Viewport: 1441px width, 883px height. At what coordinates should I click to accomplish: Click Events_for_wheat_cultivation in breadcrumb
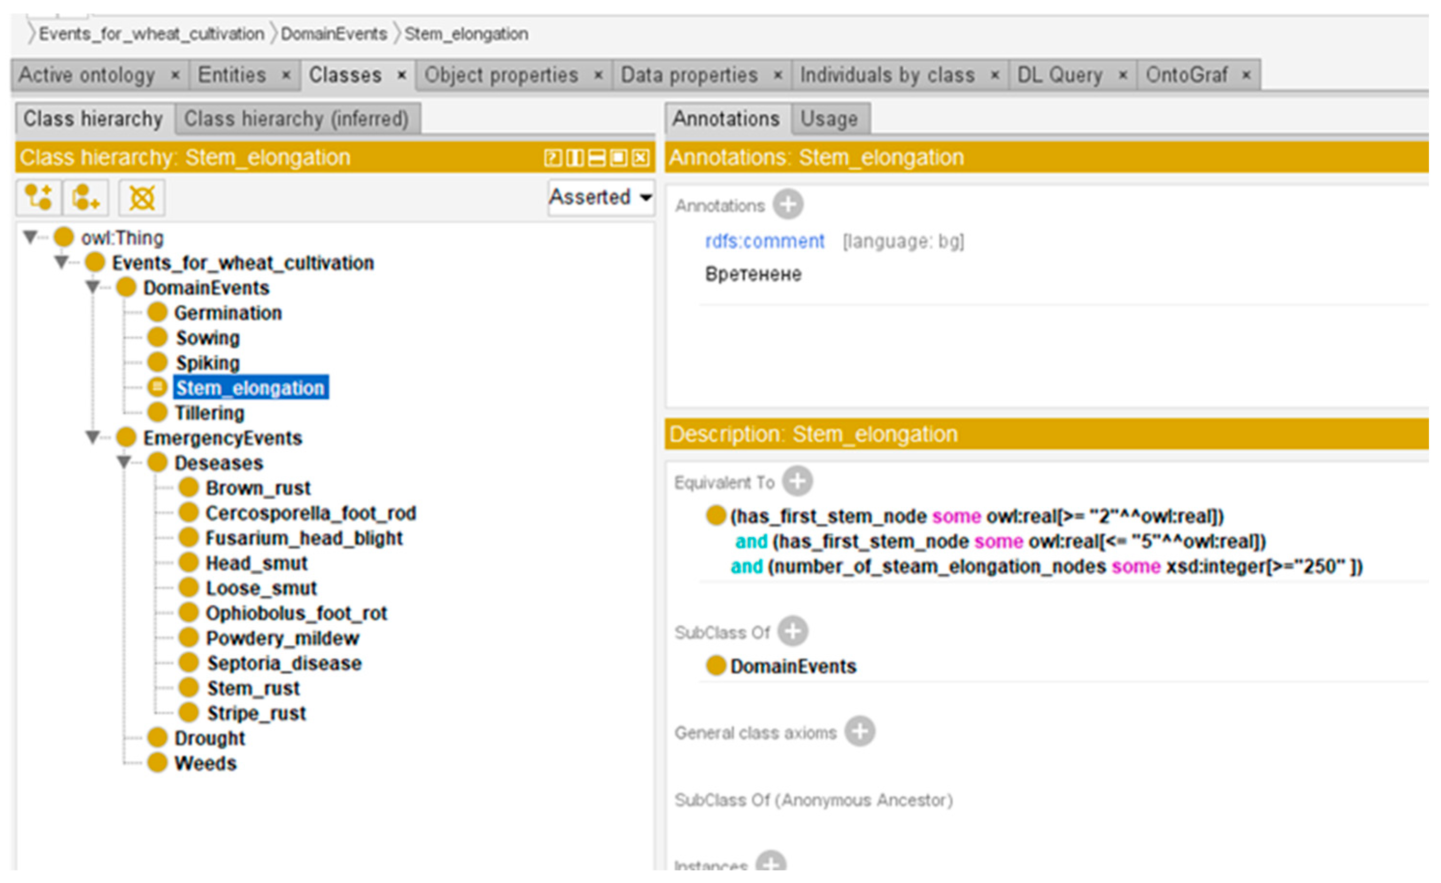151,34
